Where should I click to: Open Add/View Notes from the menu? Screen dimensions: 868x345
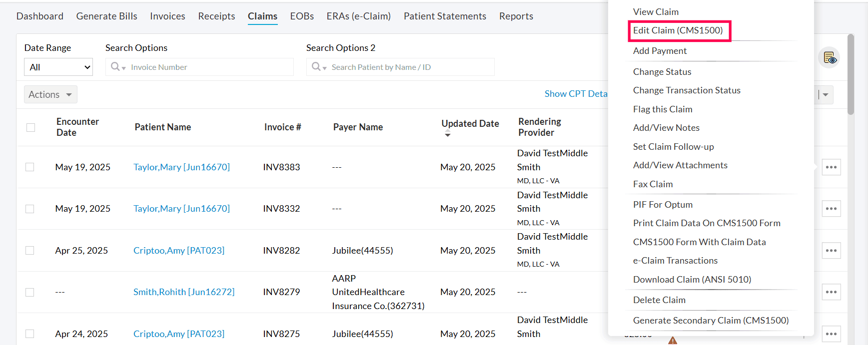pyautogui.click(x=666, y=128)
